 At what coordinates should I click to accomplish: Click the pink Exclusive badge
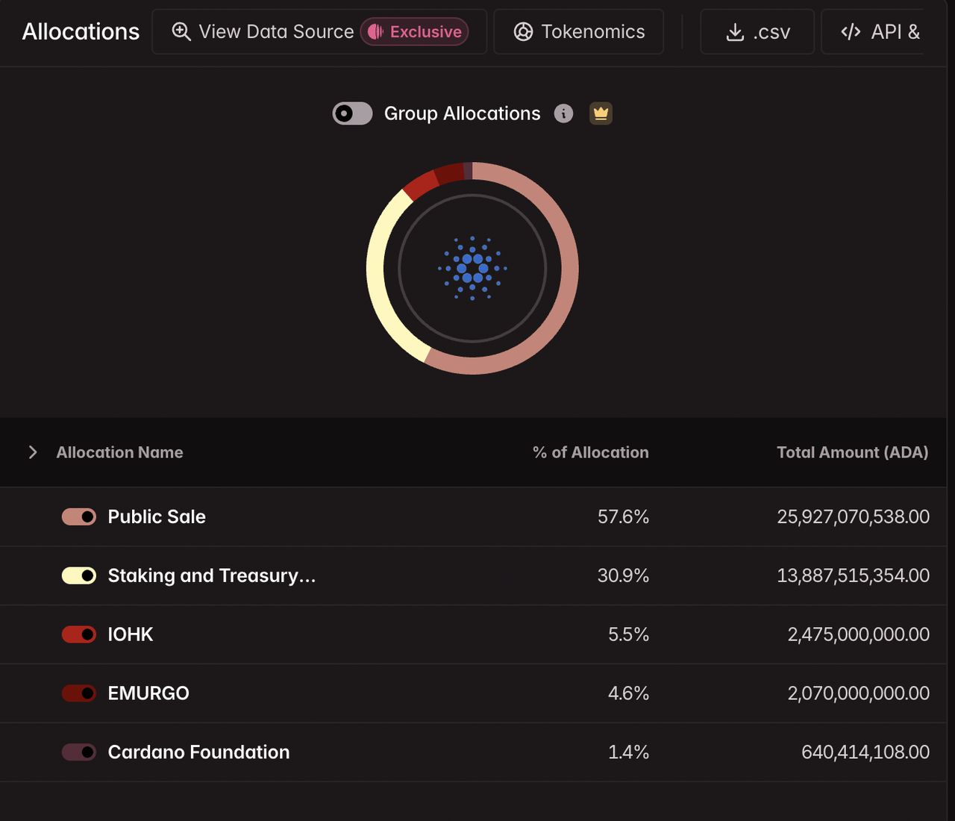point(414,31)
